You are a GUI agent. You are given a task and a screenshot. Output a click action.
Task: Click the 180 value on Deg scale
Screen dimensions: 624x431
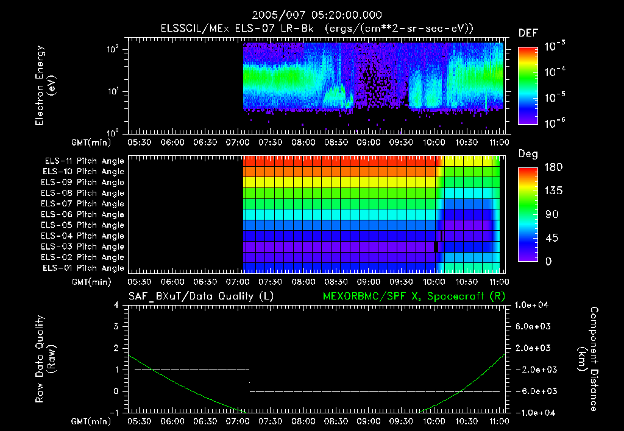[553, 167]
